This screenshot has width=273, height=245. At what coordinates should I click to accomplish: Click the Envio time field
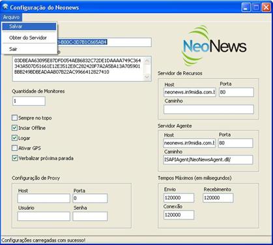[179, 198]
